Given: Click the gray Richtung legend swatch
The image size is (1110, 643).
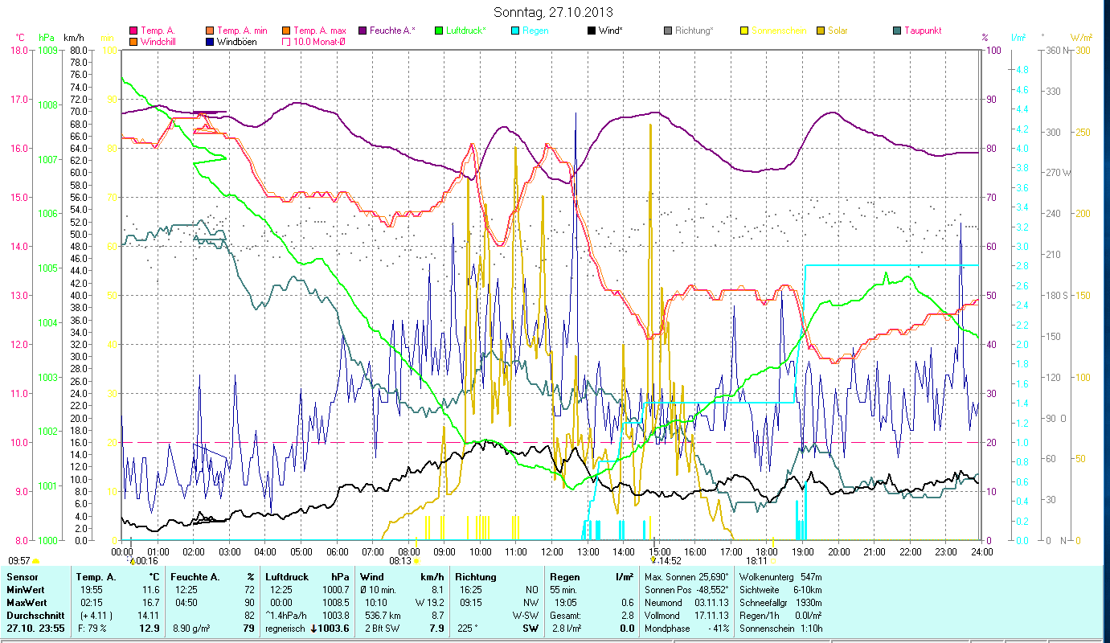Looking at the screenshot, I should click(668, 31).
